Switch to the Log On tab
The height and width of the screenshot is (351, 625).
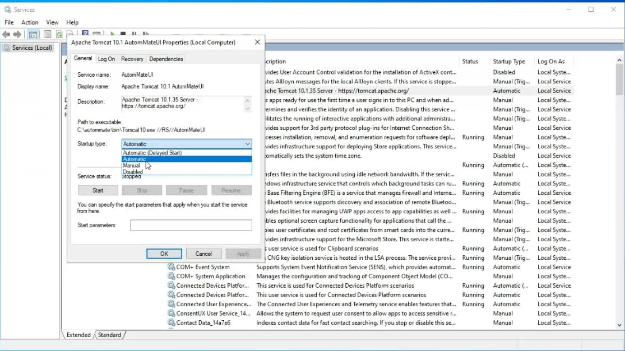(x=107, y=59)
